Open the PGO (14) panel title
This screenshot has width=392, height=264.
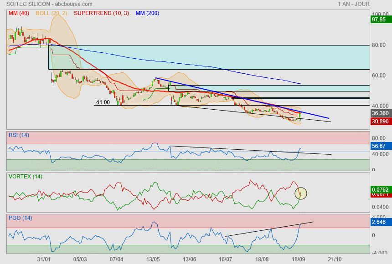click(20, 218)
